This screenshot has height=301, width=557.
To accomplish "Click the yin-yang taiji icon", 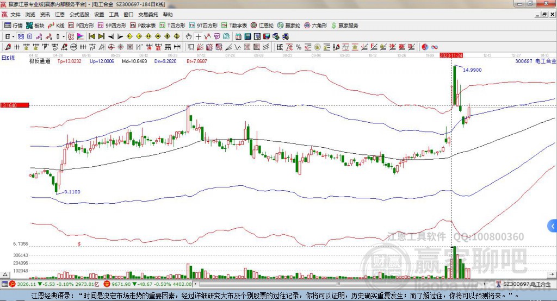I will point(425,47).
